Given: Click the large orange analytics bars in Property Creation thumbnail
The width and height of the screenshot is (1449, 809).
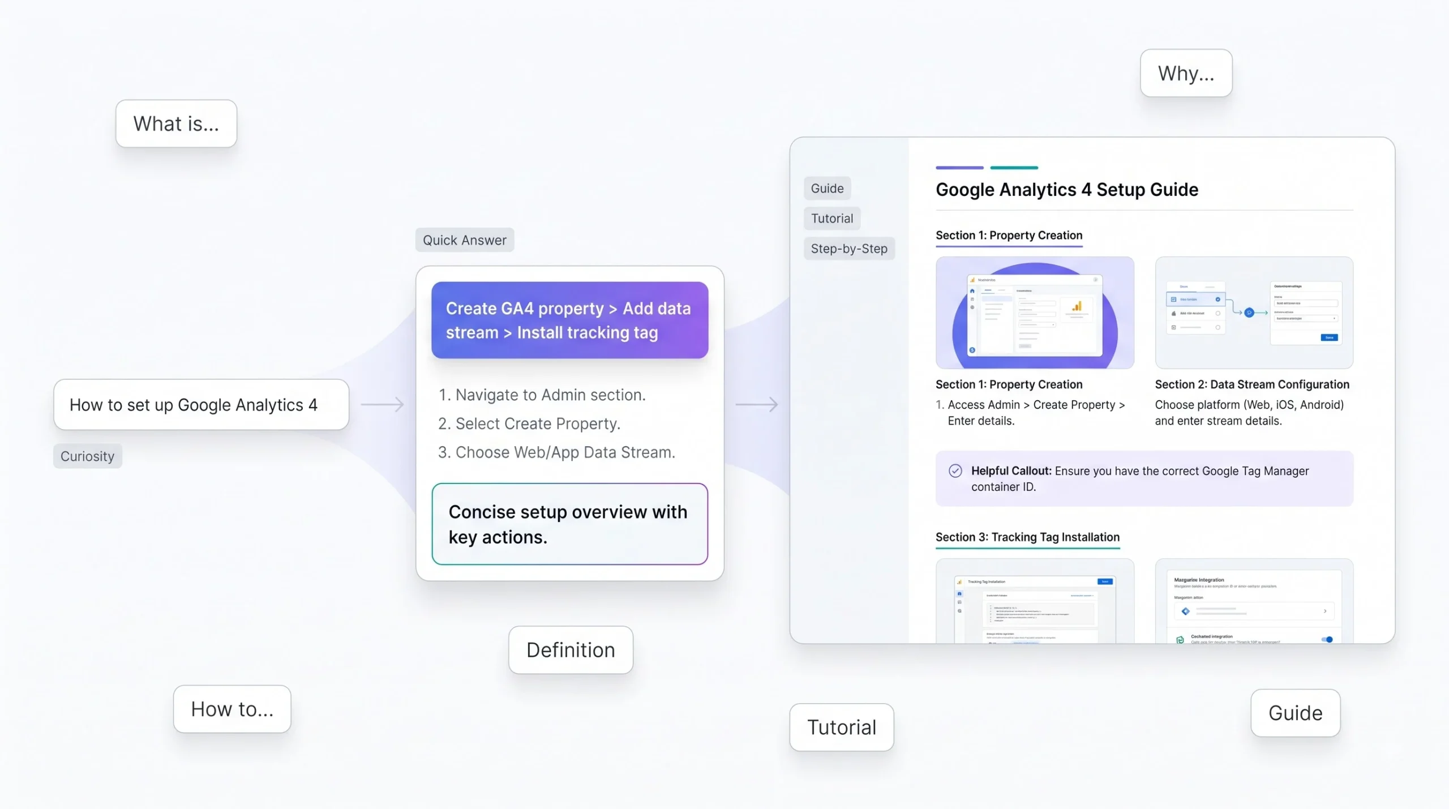Looking at the screenshot, I should pyautogui.click(x=1077, y=306).
